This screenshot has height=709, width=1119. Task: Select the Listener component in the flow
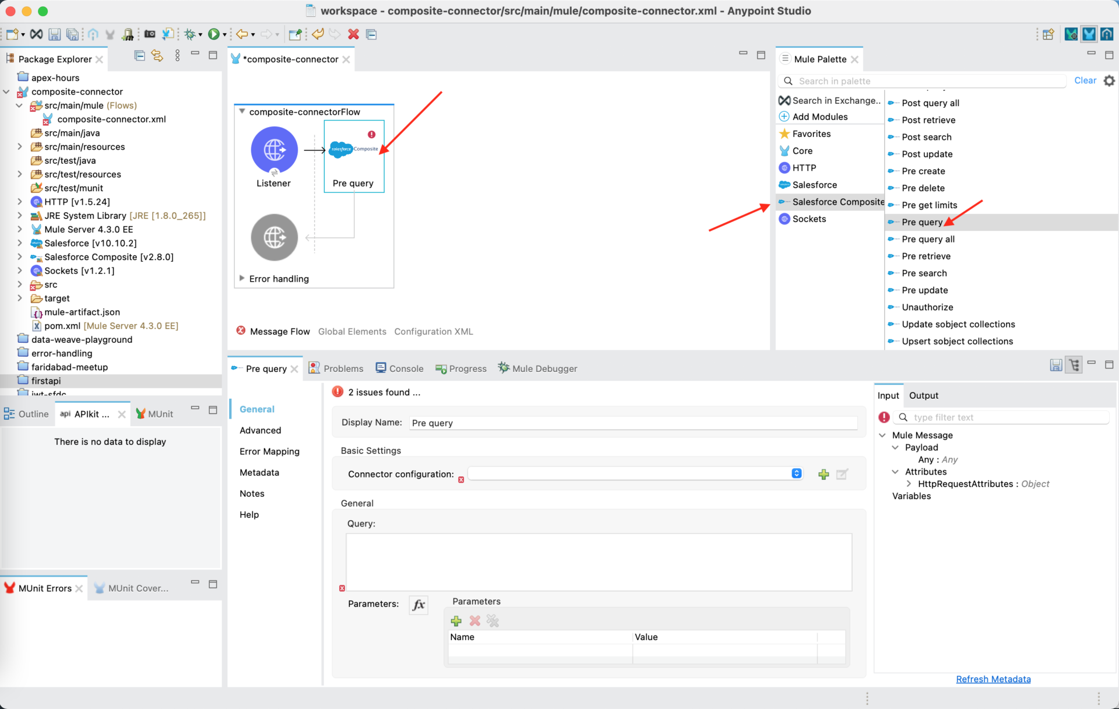pos(274,150)
